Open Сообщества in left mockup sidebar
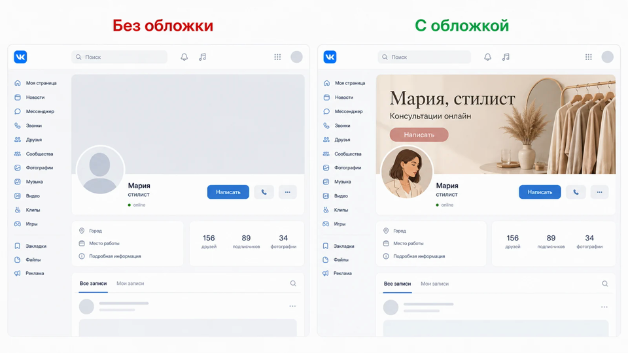The image size is (628, 353). click(x=33, y=154)
